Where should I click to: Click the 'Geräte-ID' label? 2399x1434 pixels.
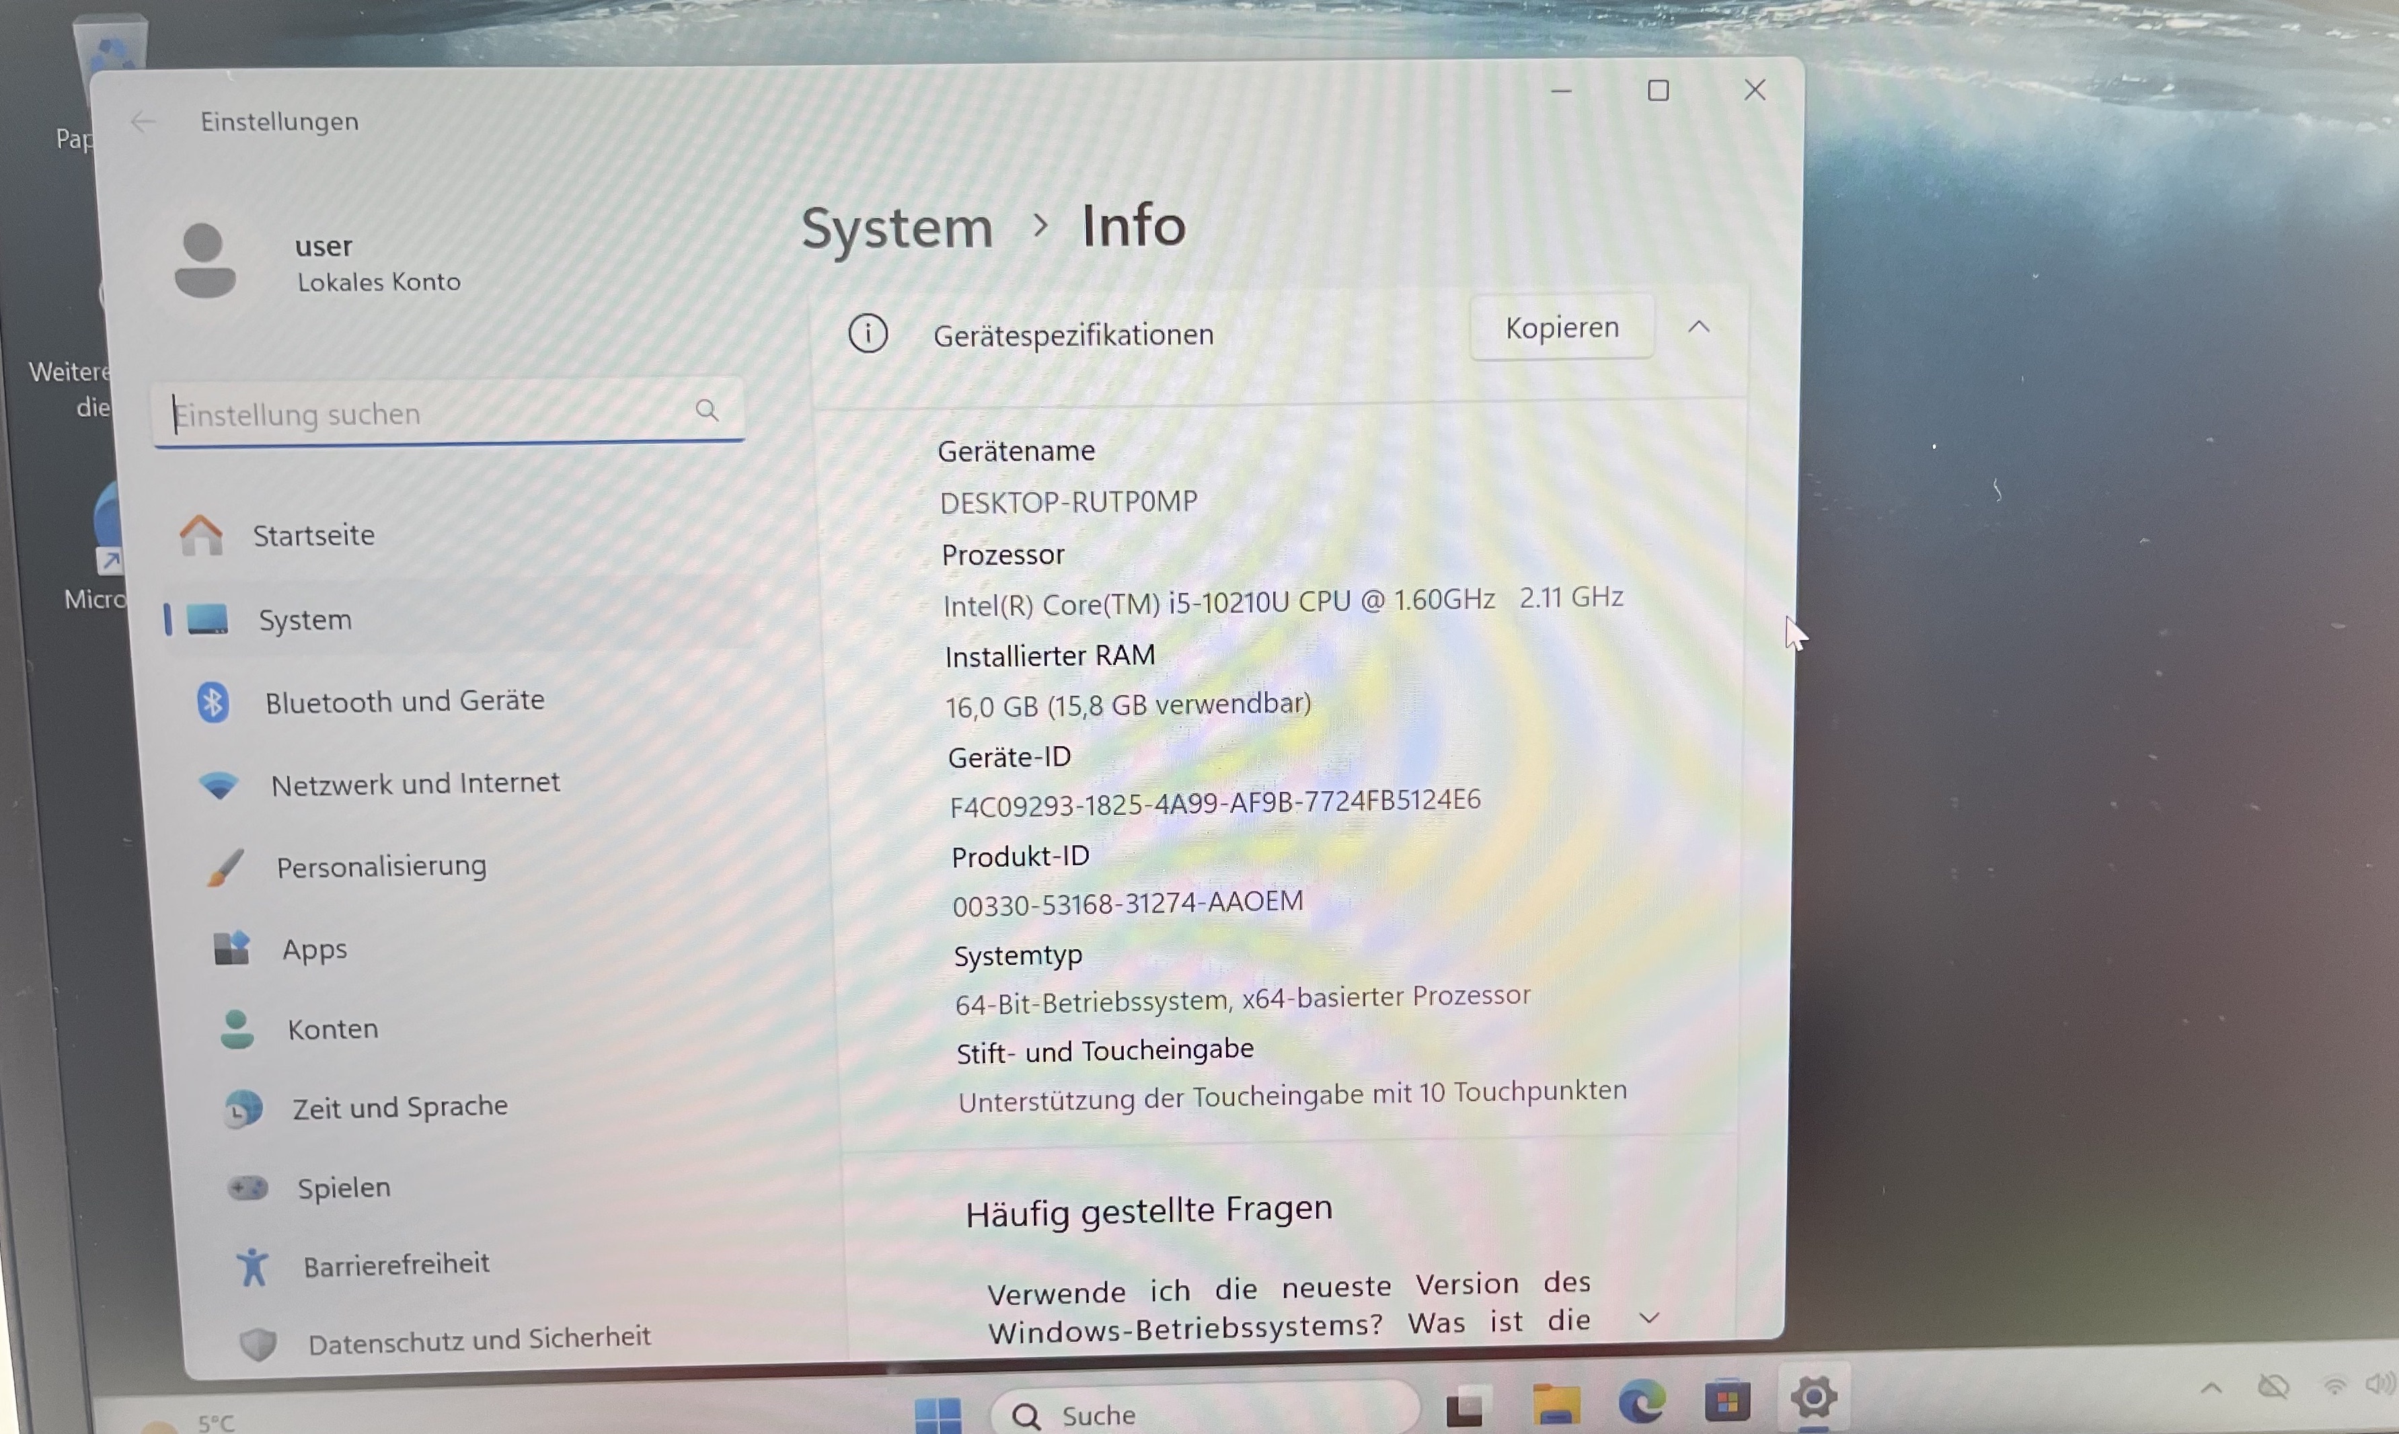point(1009,758)
